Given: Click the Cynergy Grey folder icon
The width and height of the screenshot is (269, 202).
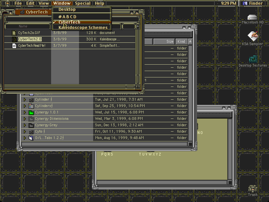Looking at the screenshot, I should tap(31, 125).
